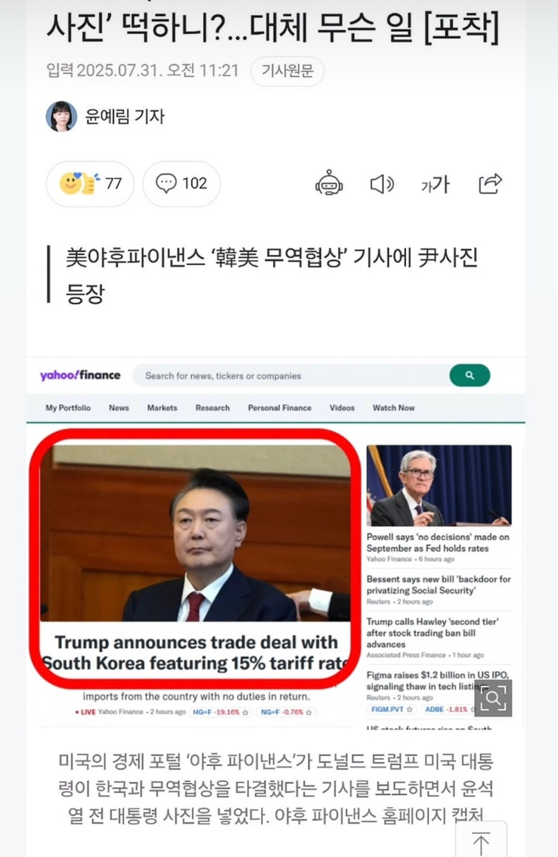Select the Markets tab
The height and width of the screenshot is (857, 558).
point(162,408)
